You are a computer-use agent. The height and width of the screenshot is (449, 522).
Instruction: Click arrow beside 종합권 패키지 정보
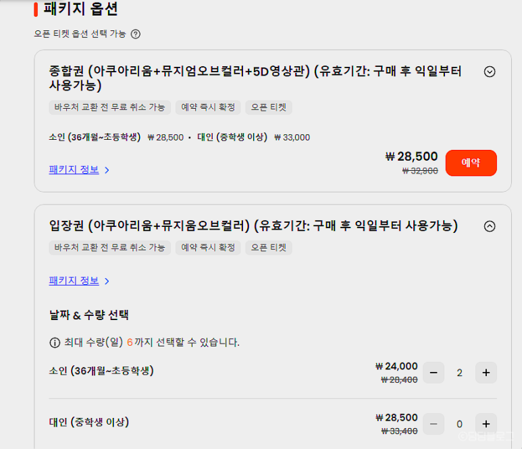click(107, 170)
